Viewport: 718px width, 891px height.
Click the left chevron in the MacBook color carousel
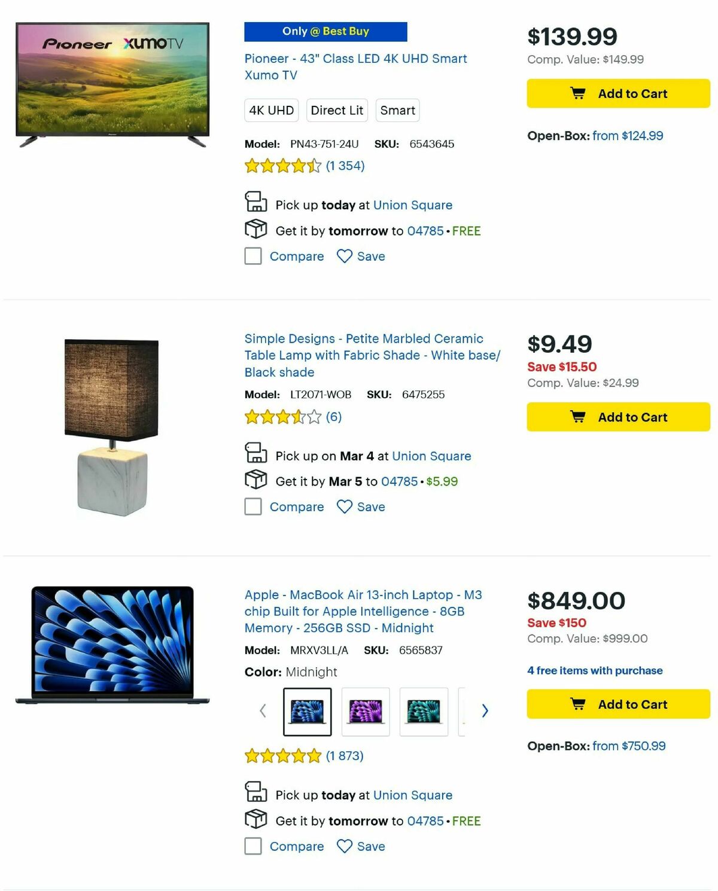262,711
